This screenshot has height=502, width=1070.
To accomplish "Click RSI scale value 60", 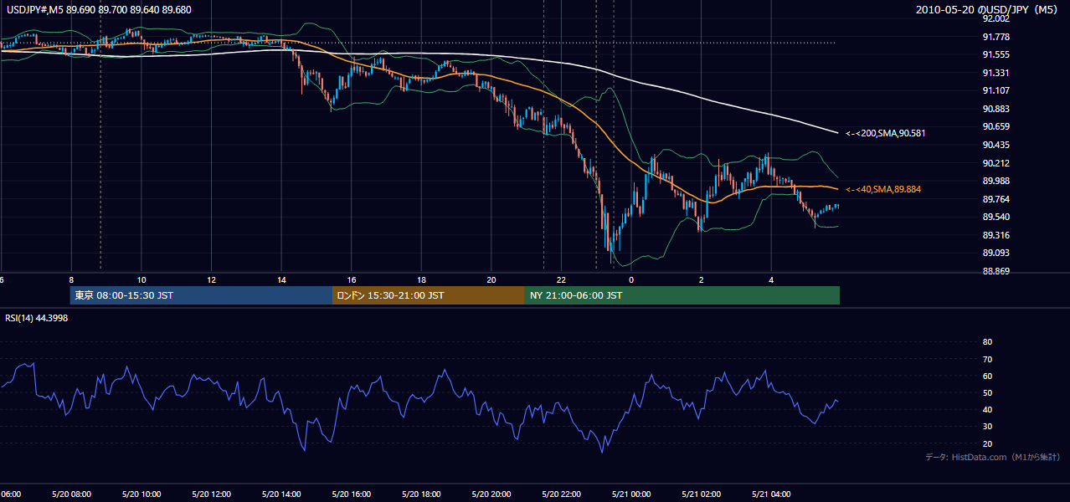I will click(x=987, y=376).
